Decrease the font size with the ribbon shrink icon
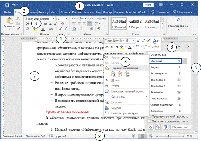 (x=66, y=29)
